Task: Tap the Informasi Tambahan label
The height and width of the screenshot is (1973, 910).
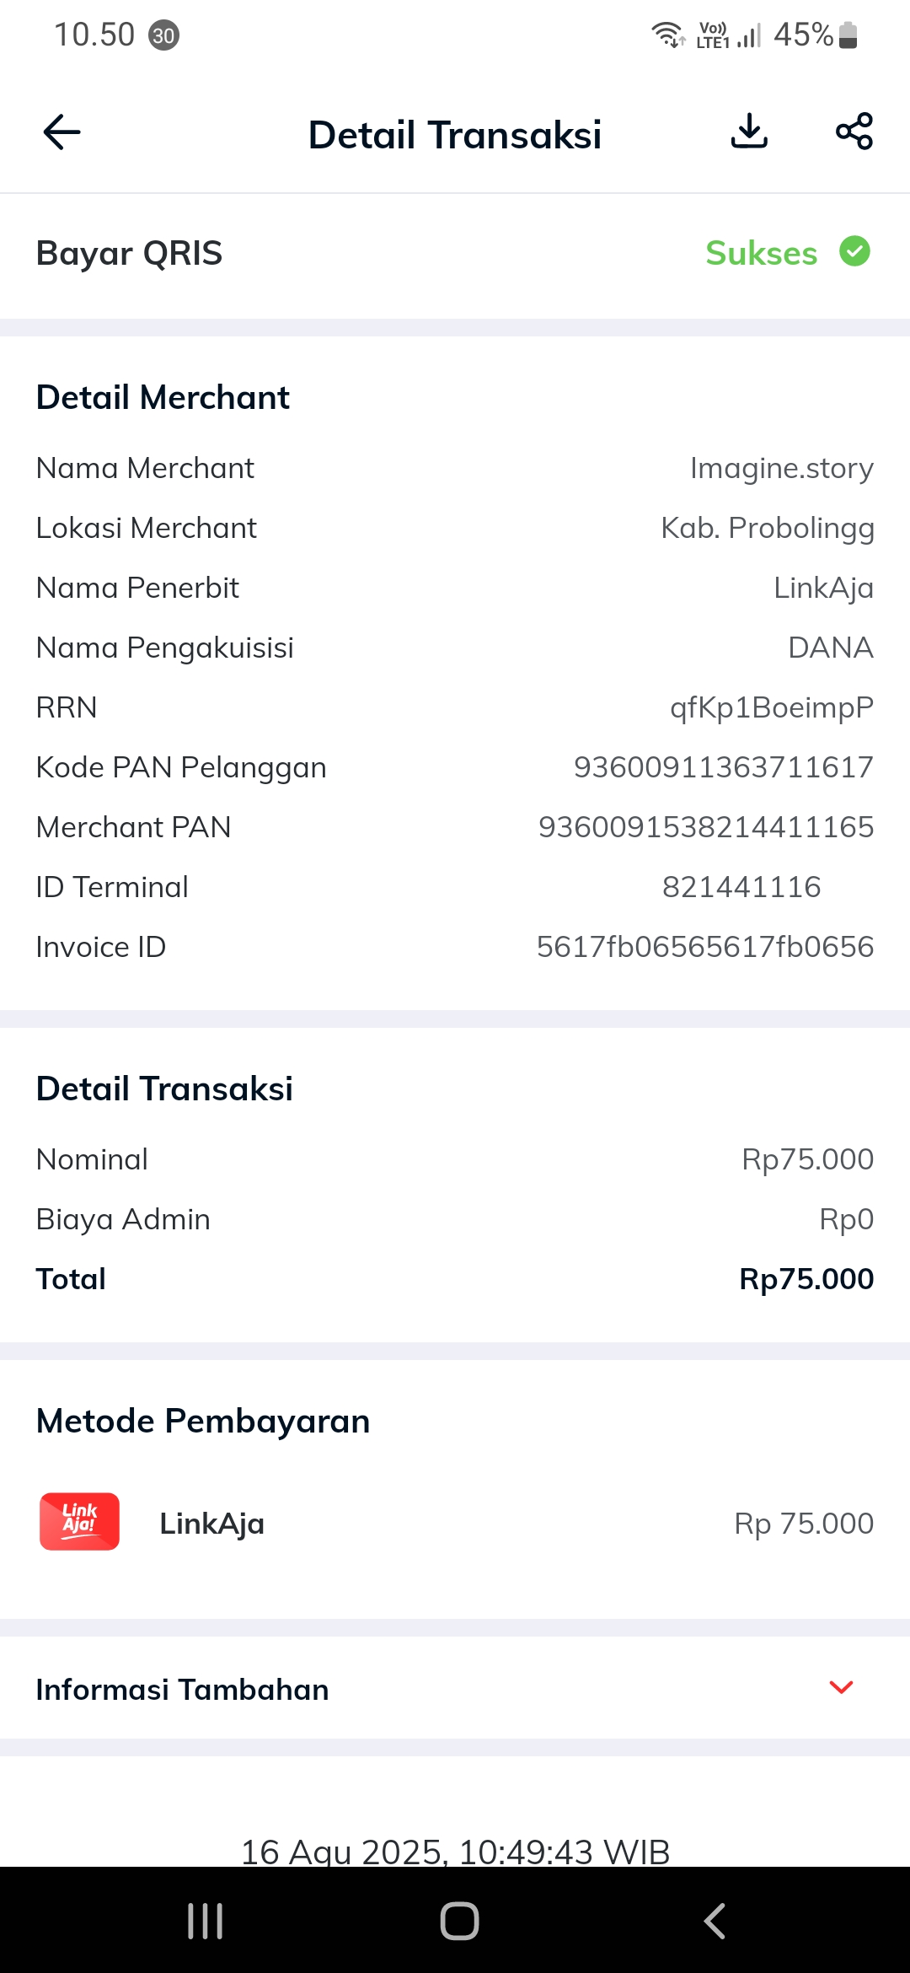Action: (x=182, y=1690)
